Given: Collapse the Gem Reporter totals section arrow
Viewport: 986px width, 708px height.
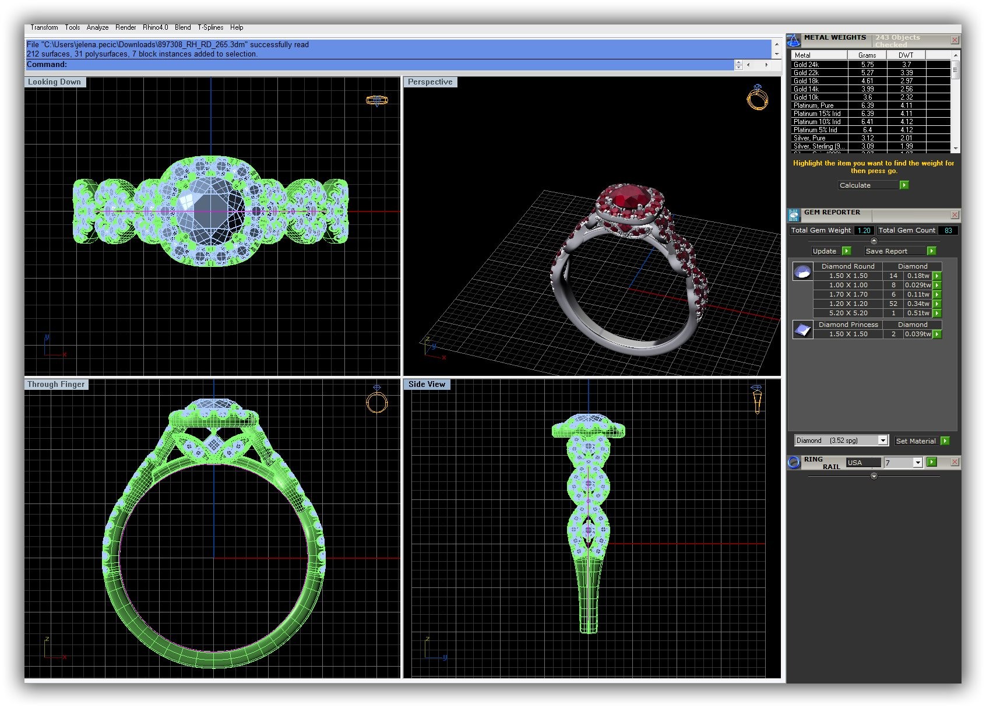Looking at the screenshot, I should point(874,241).
